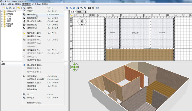192x111 pixels.
Task: Open the 傢俱(U) menu
Action: pyautogui.click(x=18, y=4)
